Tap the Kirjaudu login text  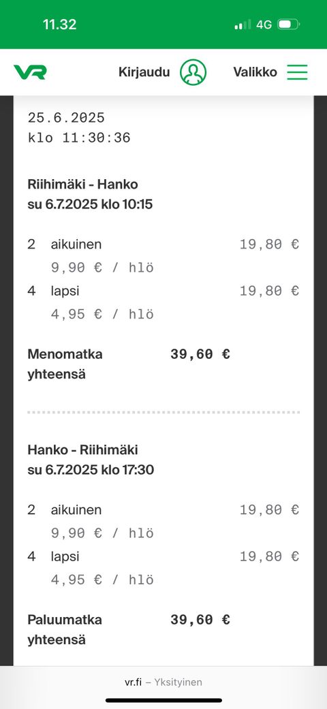coord(144,72)
